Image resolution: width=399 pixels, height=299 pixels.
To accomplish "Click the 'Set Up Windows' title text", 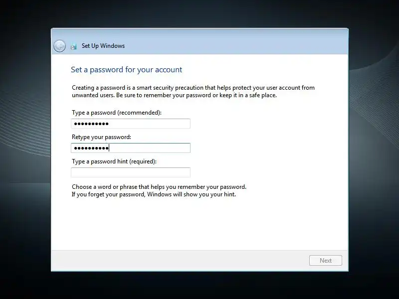I will [103, 46].
